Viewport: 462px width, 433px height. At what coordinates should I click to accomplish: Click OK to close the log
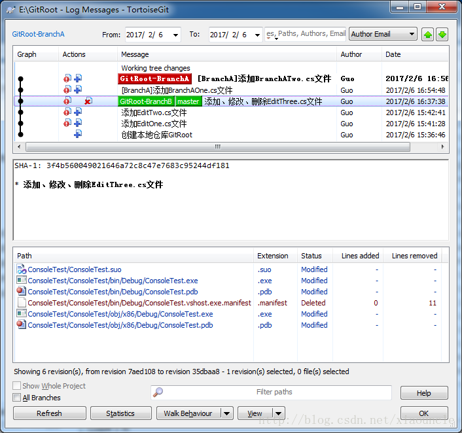click(423, 413)
